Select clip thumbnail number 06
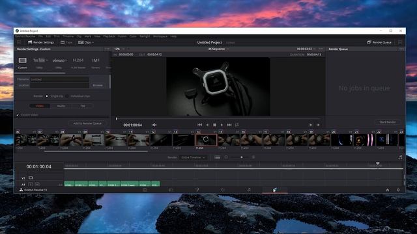The width and height of the screenshot is (417, 234). point(26,140)
